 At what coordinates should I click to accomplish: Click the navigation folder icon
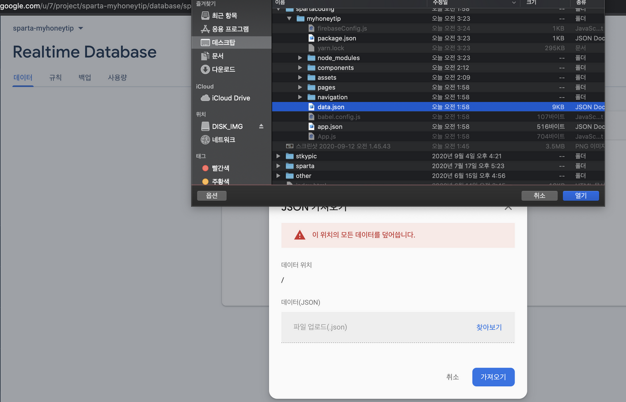click(x=312, y=97)
